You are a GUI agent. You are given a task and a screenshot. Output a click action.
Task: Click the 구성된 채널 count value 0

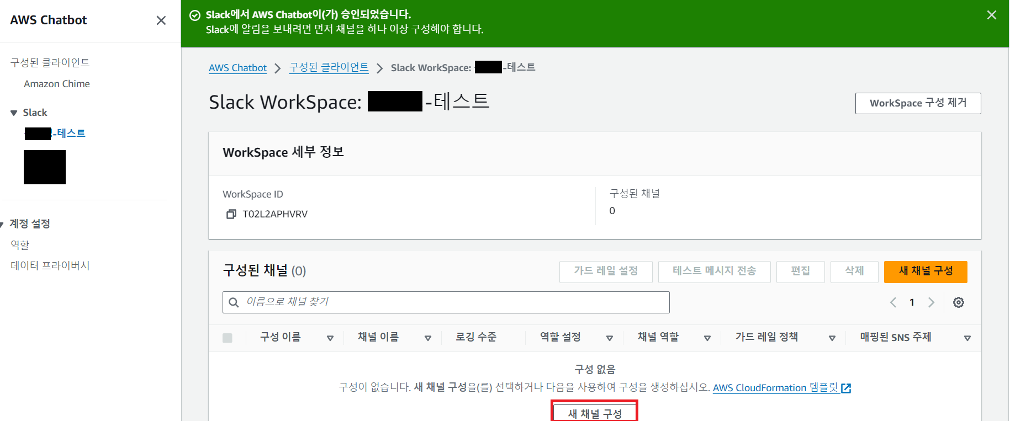pyautogui.click(x=612, y=211)
